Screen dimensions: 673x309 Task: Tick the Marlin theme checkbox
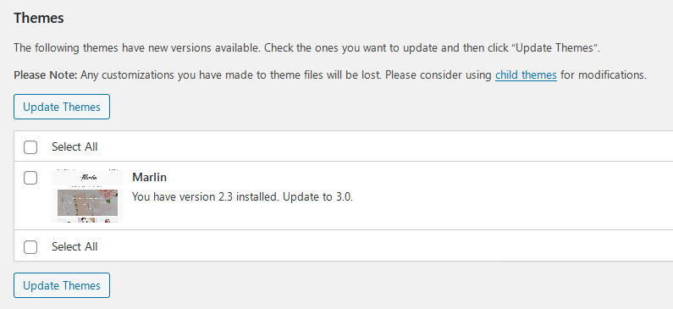point(30,177)
